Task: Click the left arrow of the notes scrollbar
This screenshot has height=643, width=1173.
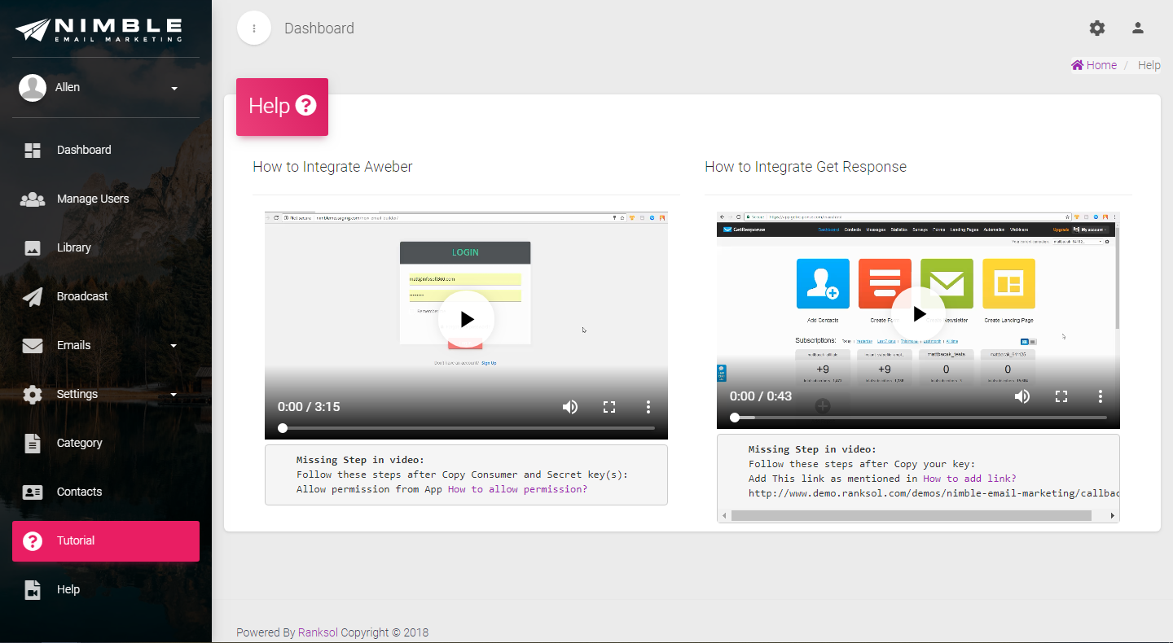Action: click(x=723, y=515)
